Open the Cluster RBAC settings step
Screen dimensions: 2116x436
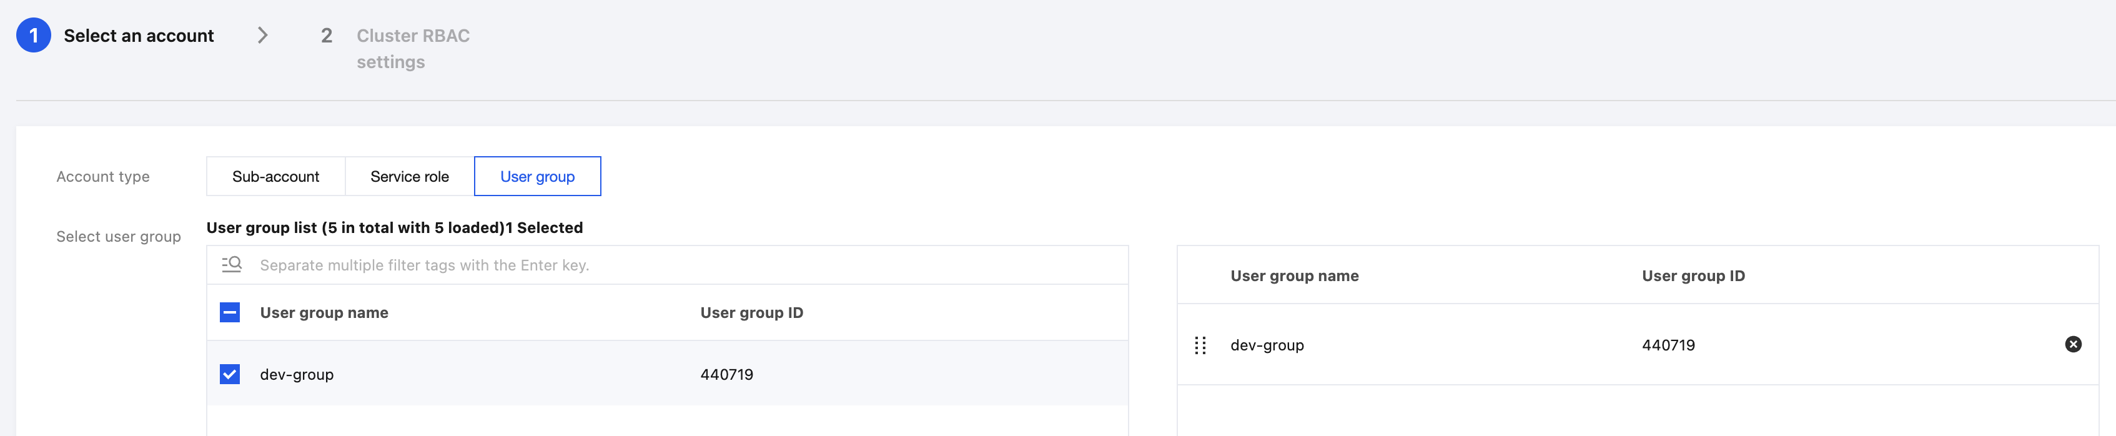(413, 49)
